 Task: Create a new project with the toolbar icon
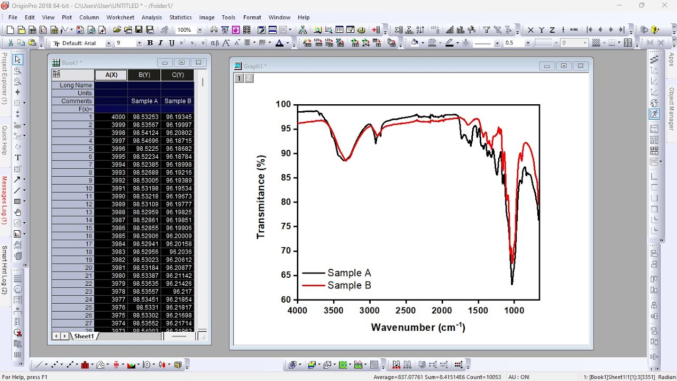tap(10, 30)
